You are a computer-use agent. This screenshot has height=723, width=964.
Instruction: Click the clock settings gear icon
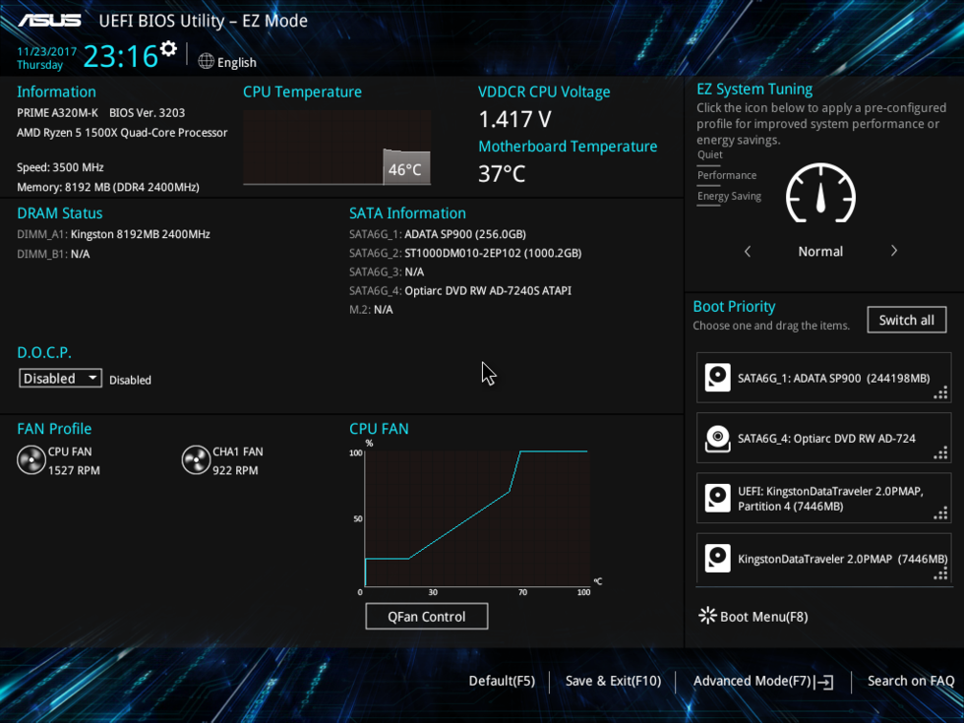[167, 46]
